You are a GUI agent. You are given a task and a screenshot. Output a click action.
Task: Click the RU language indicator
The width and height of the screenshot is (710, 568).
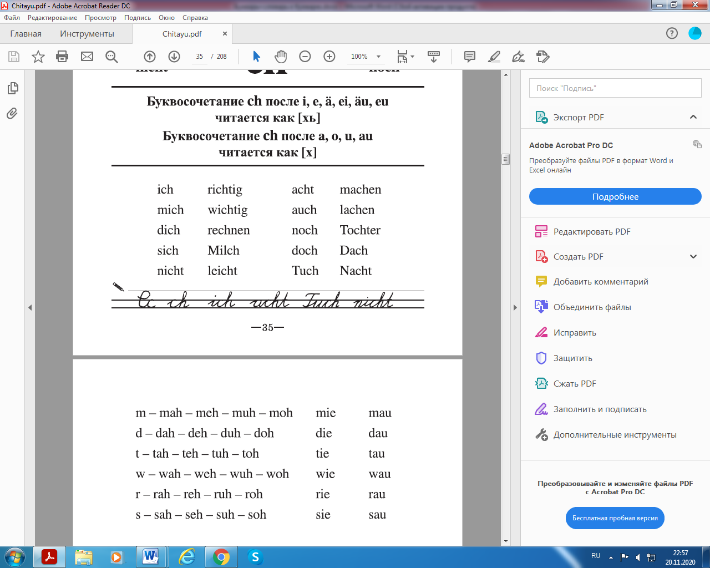pyautogui.click(x=596, y=556)
